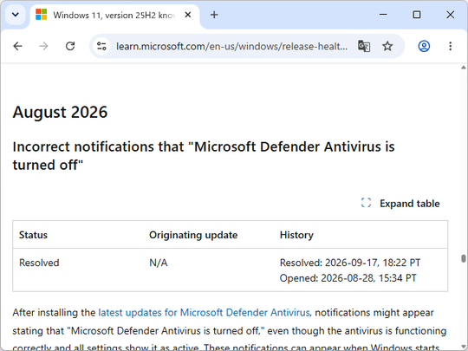Maximize the browser window
The image size is (468, 351).
pyautogui.click(x=417, y=15)
